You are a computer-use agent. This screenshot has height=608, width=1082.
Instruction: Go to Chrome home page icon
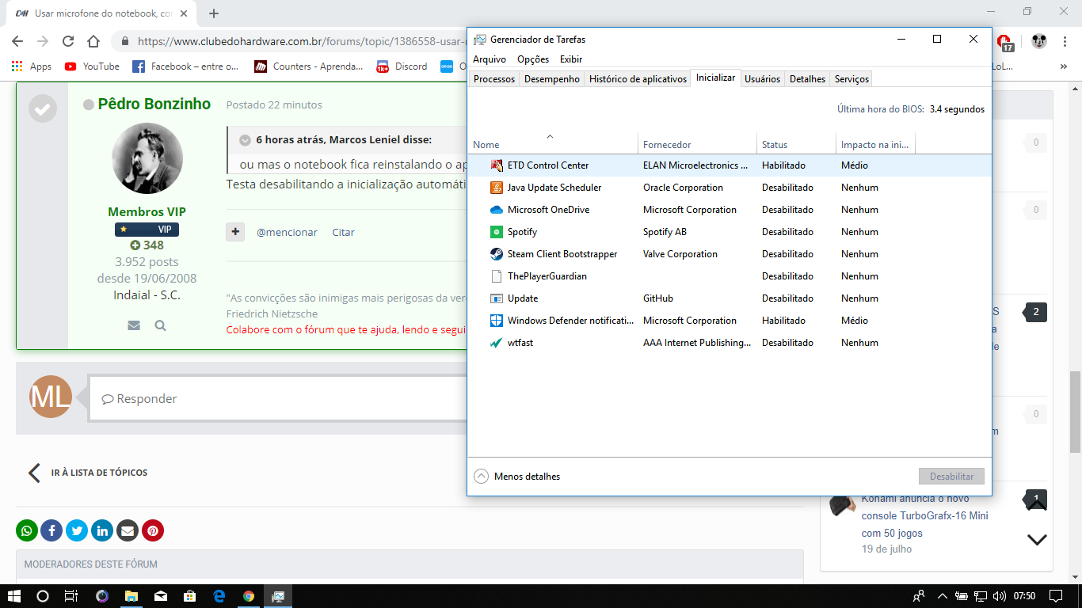tap(93, 41)
